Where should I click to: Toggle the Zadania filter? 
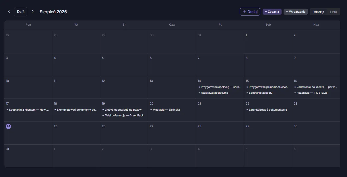point(272,11)
